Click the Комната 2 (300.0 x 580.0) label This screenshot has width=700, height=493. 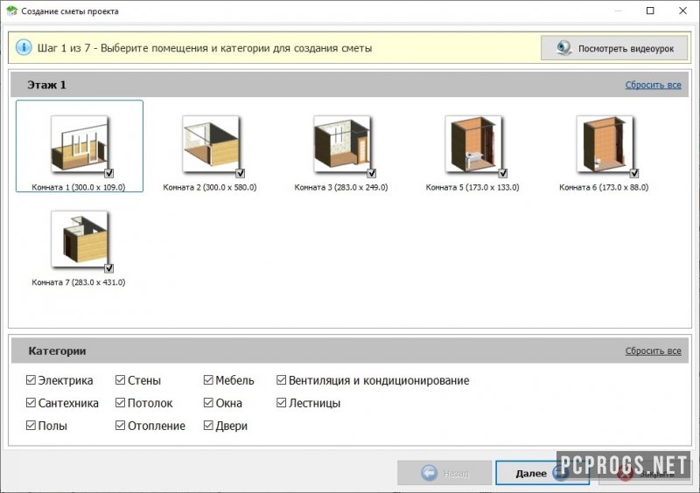pos(210,187)
